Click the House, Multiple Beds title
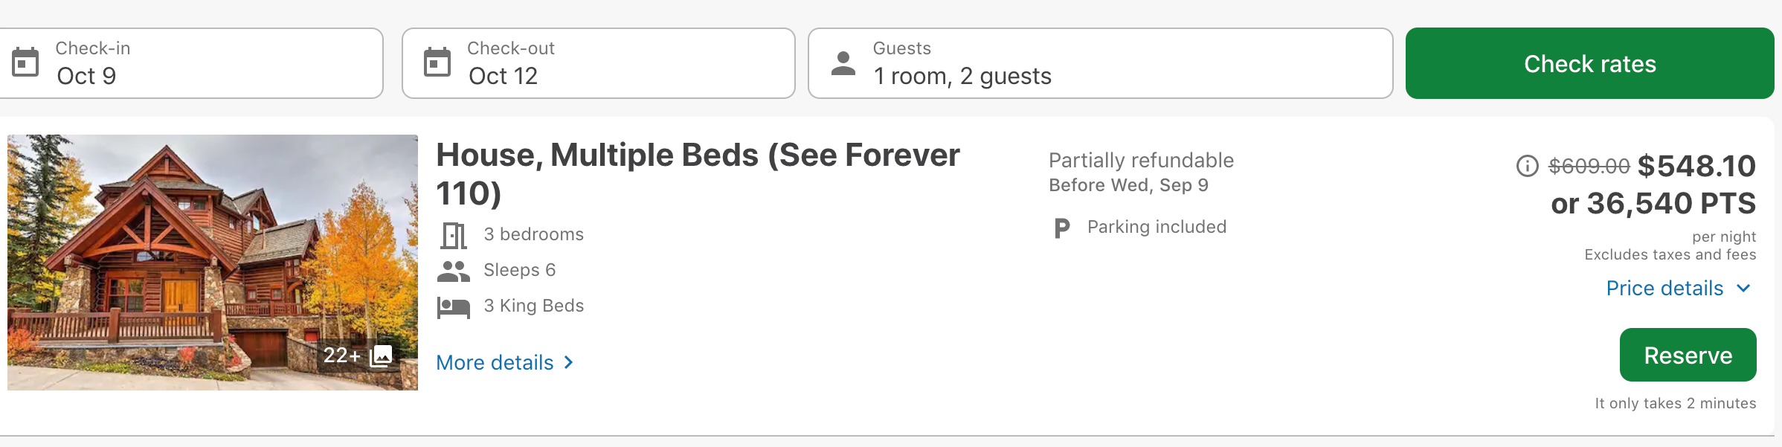 698,174
